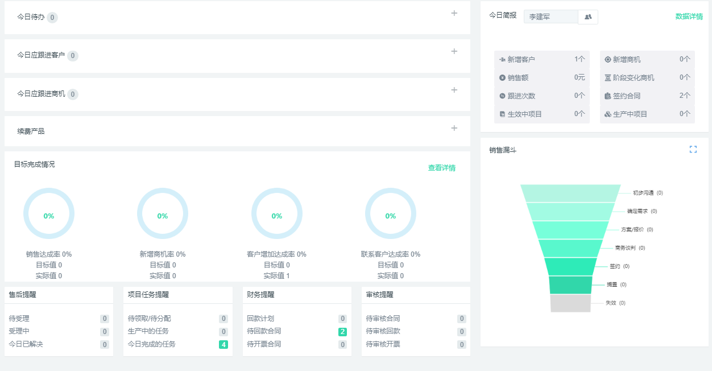This screenshot has height=371, width=712.
Task: Click the 生产中项目 icon
Action: pyautogui.click(x=607, y=114)
